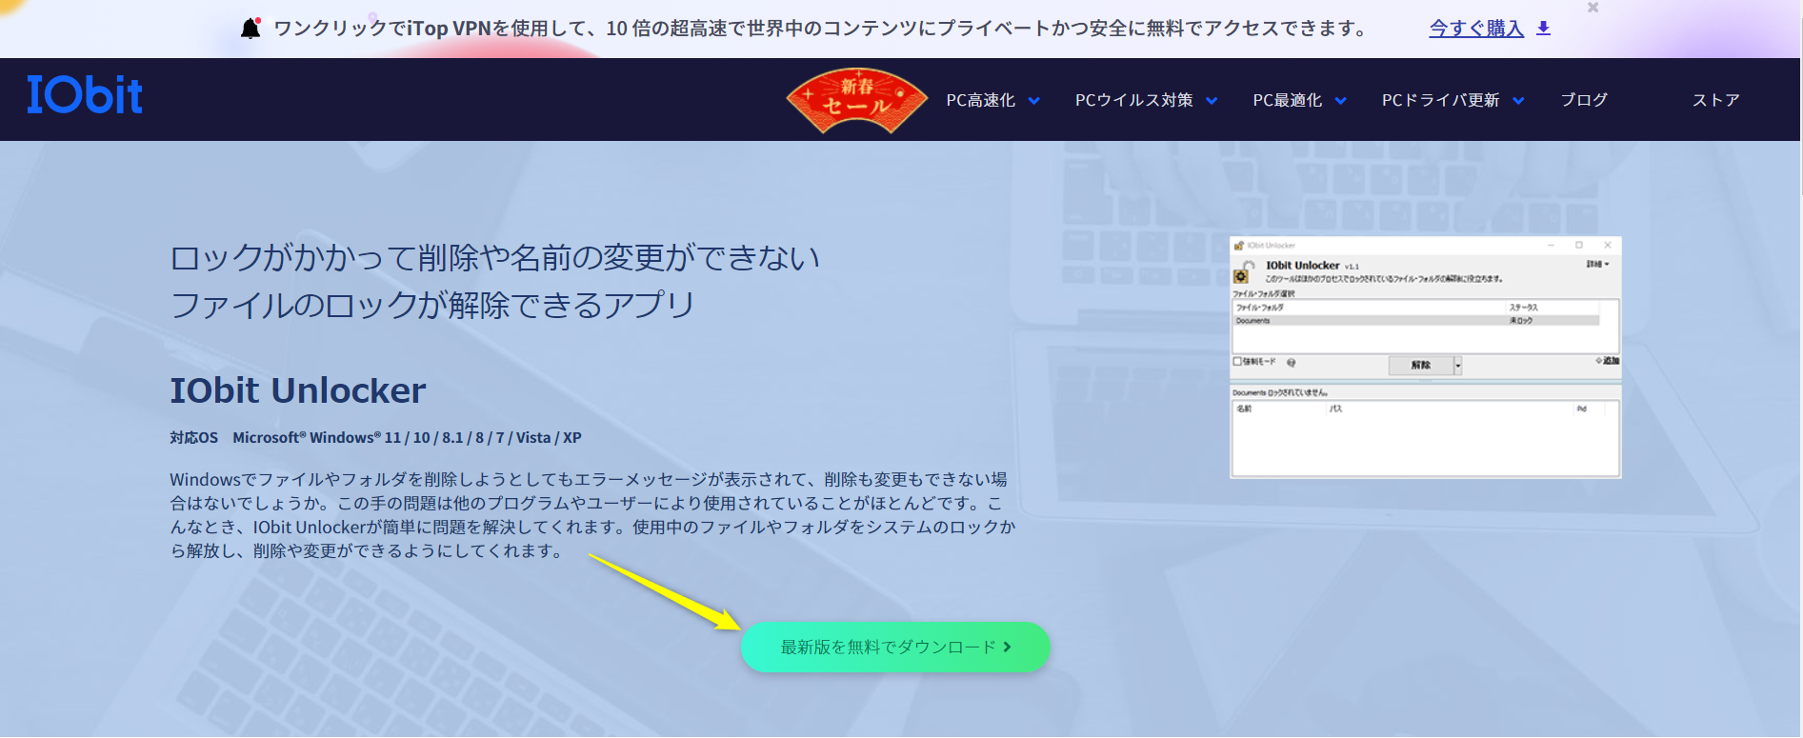Expand the PCウイルス対策 dropdown chevron
Screen dimensions: 1803x738
pyautogui.click(x=1212, y=101)
